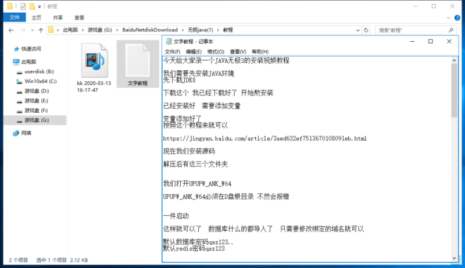
Task: Open 游戏盘 (F:) drive
Action: (36, 110)
